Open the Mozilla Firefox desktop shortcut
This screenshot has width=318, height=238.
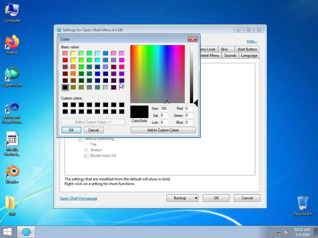tap(12, 144)
